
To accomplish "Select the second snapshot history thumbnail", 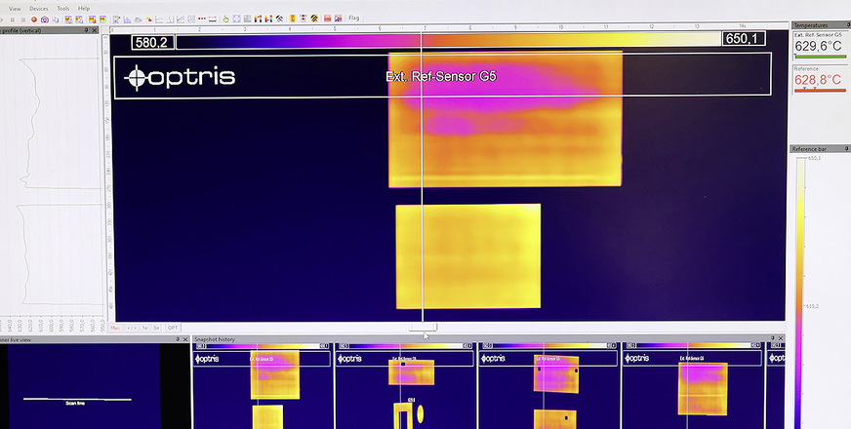I will 405,385.
